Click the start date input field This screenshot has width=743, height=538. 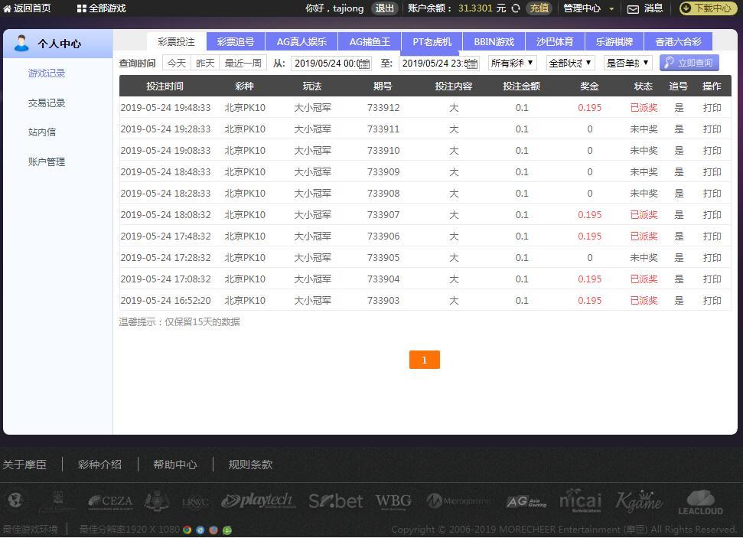[x=331, y=63]
